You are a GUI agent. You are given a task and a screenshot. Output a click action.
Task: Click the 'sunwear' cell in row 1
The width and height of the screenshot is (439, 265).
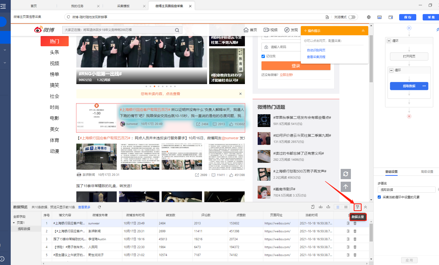tap(104, 223)
